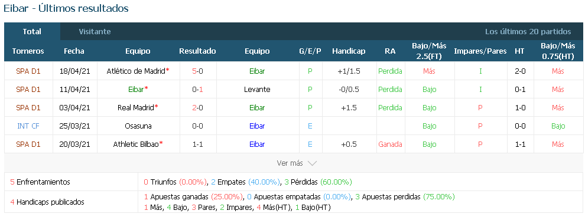Open the 5-0 match result
The height and width of the screenshot is (217, 585).
tap(198, 71)
